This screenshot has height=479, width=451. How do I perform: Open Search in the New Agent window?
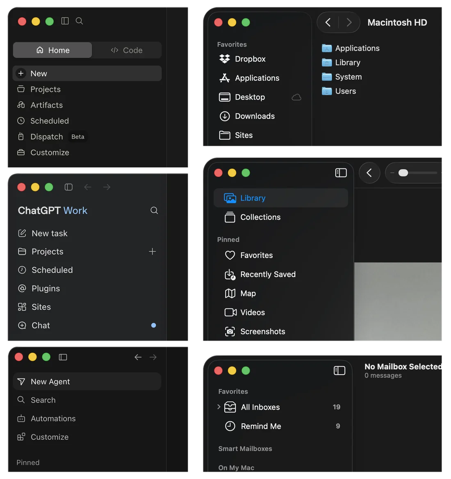87,400
